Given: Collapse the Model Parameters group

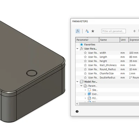Looking at the screenshot, I should [77, 82].
